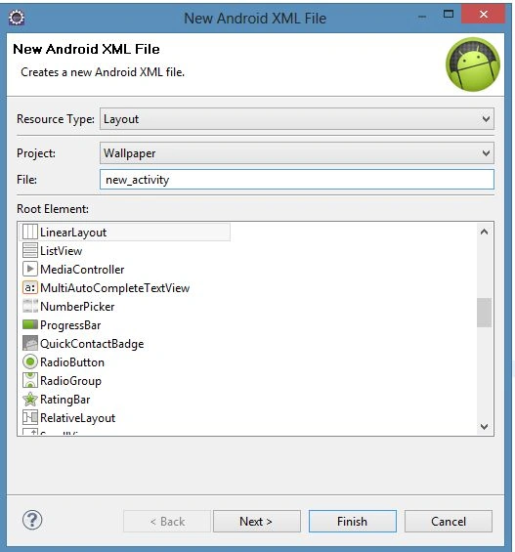The height and width of the screenshot is (552, 515).
Task: Click the MediaController play icon
Action: pos(30,270)
